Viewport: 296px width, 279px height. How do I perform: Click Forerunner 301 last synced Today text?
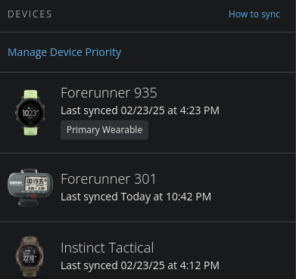pyautogui.click(x=136, y=197)
